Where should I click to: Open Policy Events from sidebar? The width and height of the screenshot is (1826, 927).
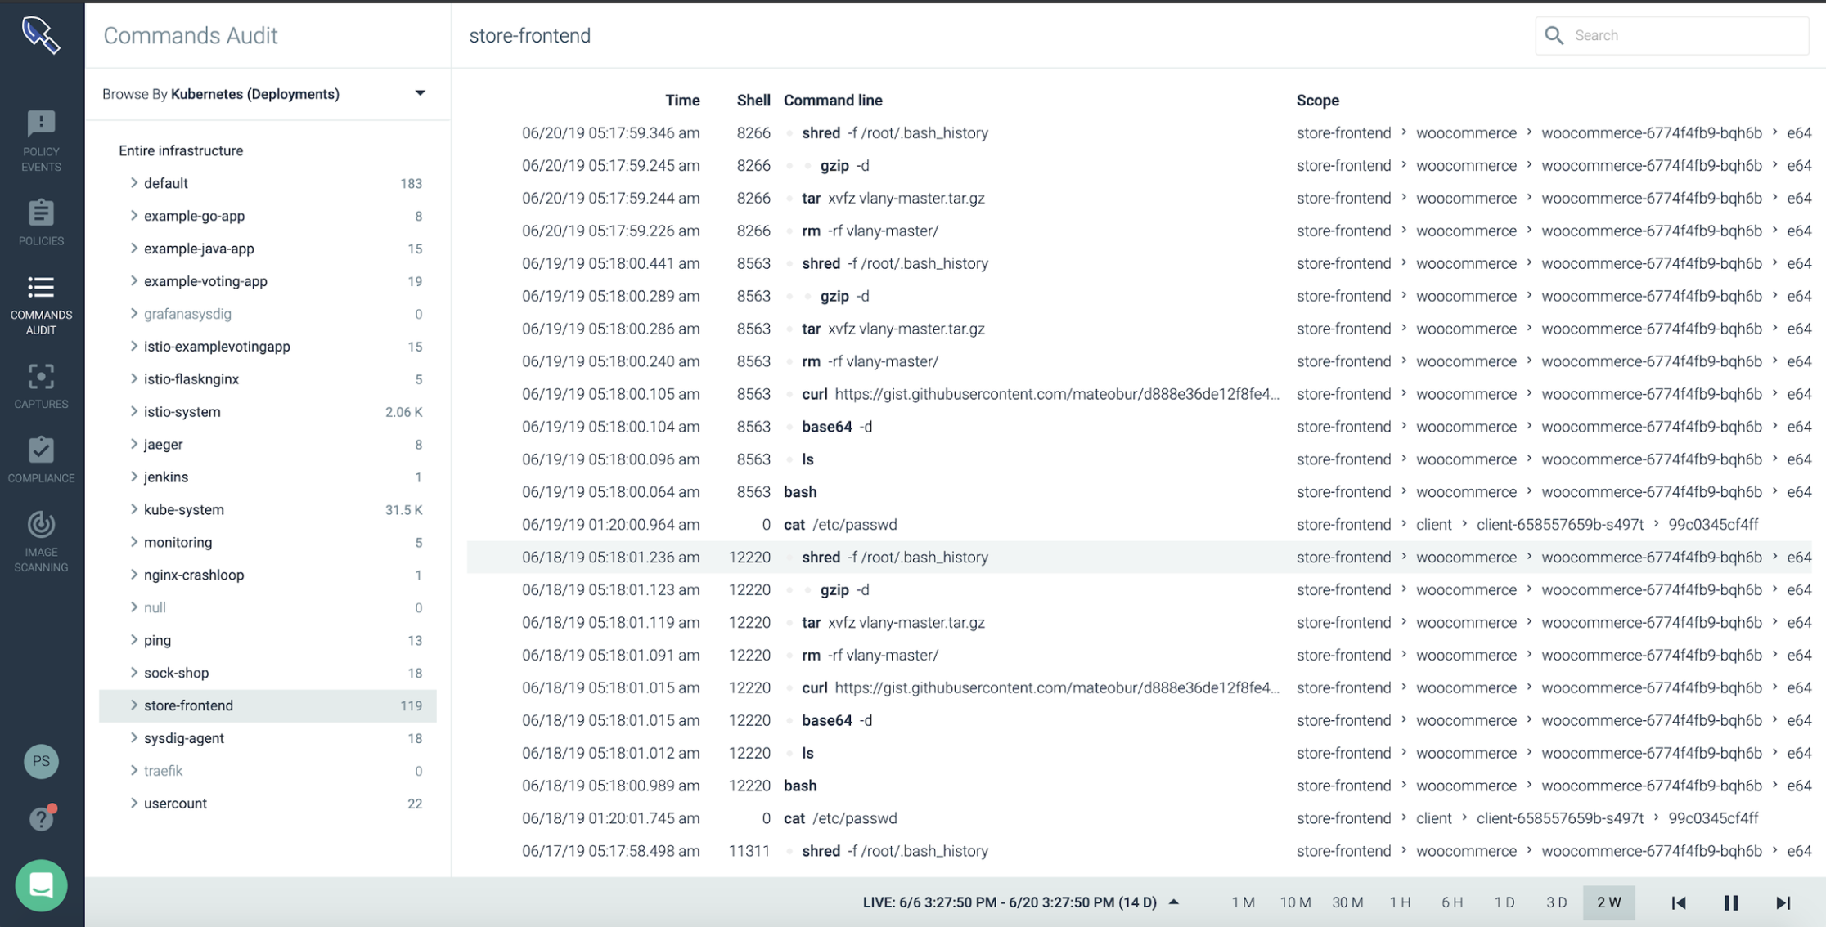(x=41, y=141)
